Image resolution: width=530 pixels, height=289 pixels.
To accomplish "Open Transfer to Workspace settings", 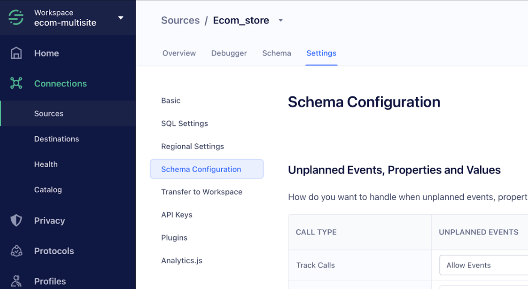I will point(202,192).
